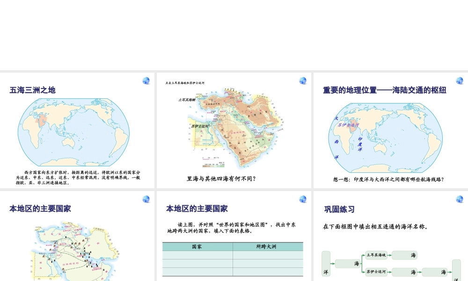The image size is (468, 281).
Task: Click the Middle East countries map under 本地区的主要国家
Action: click(x=76, y=251)
